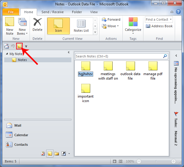Select the hgjhxhzv note
This screenshot has width=184, height=167.
85,69
